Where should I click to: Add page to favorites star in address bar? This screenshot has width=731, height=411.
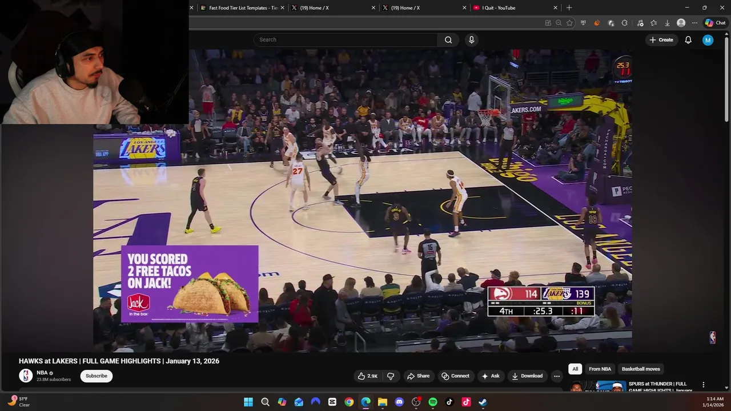pyautogui.click(x=569, y=23)
